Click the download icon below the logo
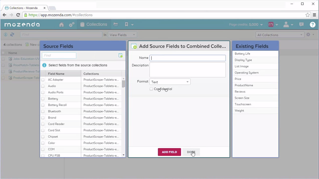 click(6, 34)
